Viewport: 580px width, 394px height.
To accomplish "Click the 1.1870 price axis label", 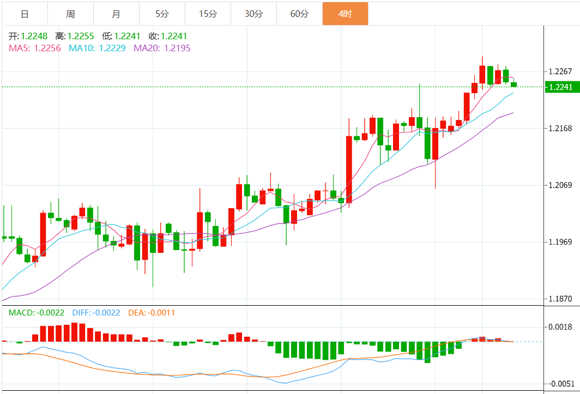I will [x=560, y=299].
